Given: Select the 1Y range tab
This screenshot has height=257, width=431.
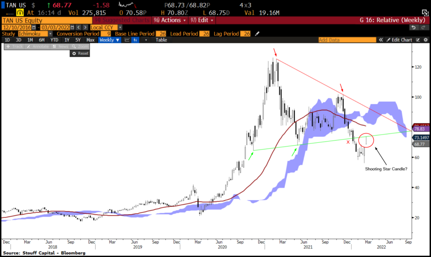Looking at the screenshot, I should click(x=67, y=40).
